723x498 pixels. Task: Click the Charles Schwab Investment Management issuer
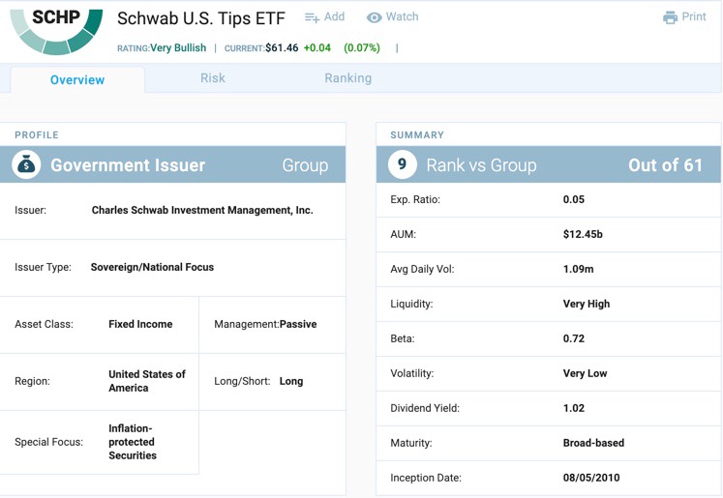[202, 210]
